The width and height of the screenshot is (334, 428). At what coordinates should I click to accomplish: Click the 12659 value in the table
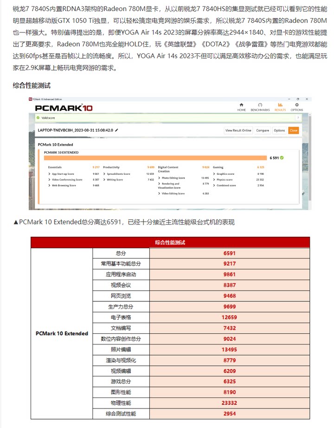coord(230,318)
